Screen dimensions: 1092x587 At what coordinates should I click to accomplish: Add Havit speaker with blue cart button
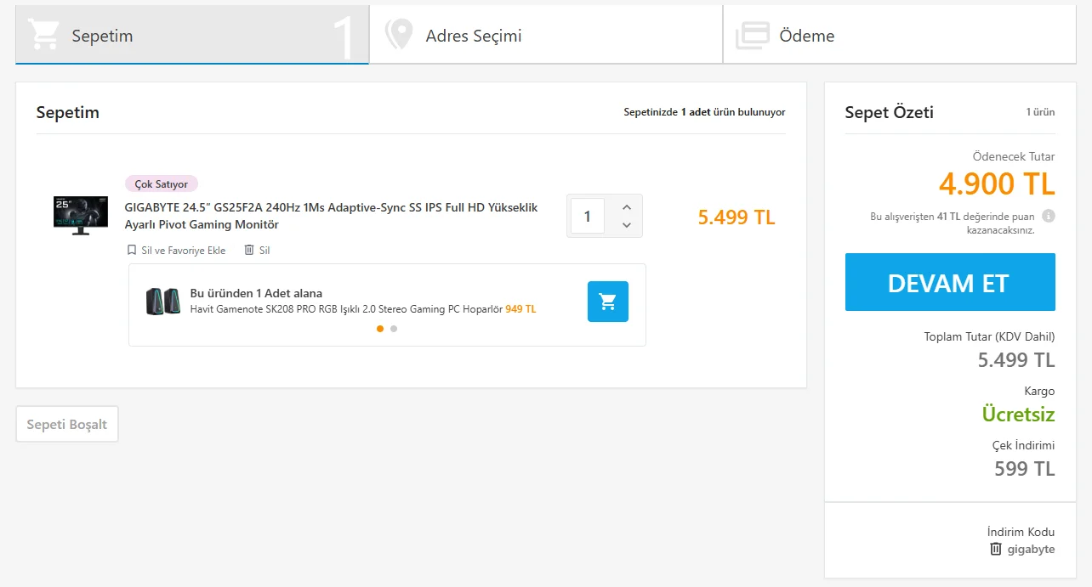point(607,302)
